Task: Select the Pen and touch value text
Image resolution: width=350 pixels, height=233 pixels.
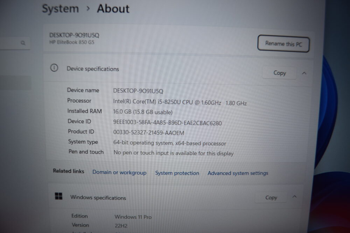Action: [174, 153]
